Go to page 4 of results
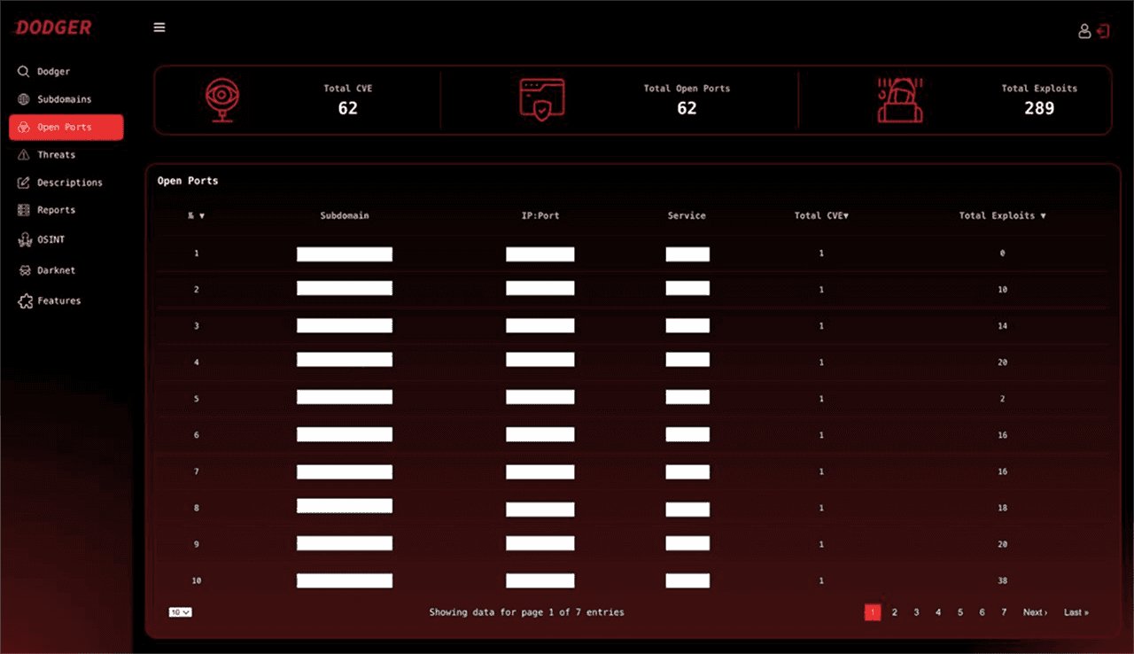The image size is (1134, 654). [938, 612]
